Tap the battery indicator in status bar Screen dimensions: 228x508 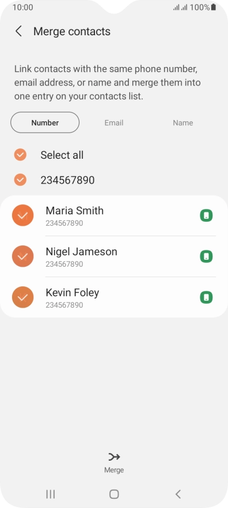(x=214, y=7)
